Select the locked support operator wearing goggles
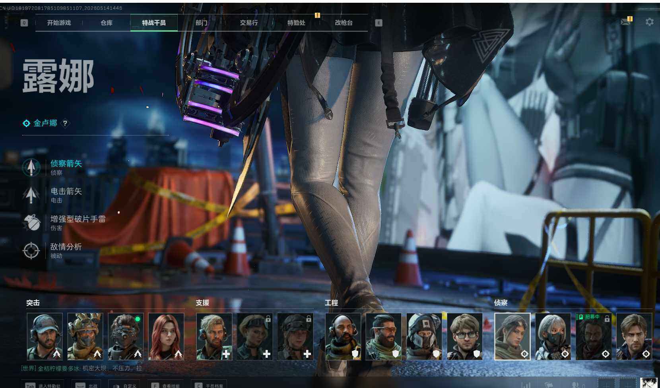The image size is (660, 388). 254,336
